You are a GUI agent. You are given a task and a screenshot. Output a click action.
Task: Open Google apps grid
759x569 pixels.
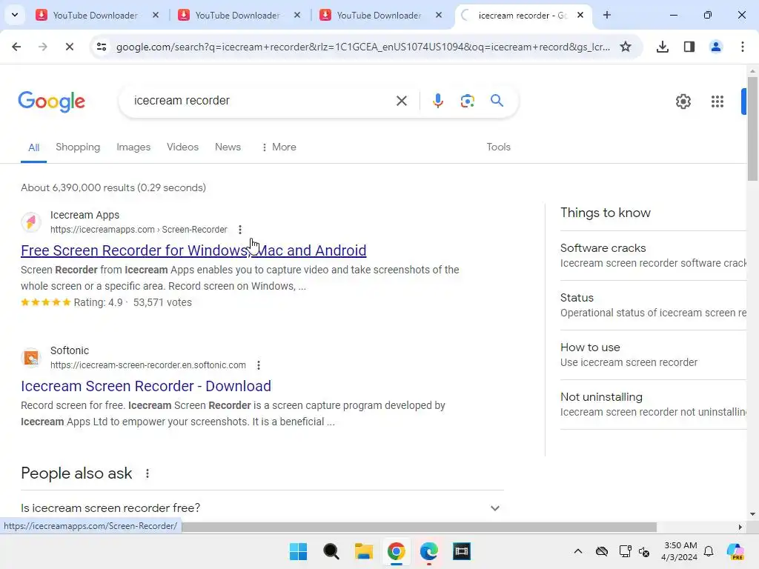[717, 102]
